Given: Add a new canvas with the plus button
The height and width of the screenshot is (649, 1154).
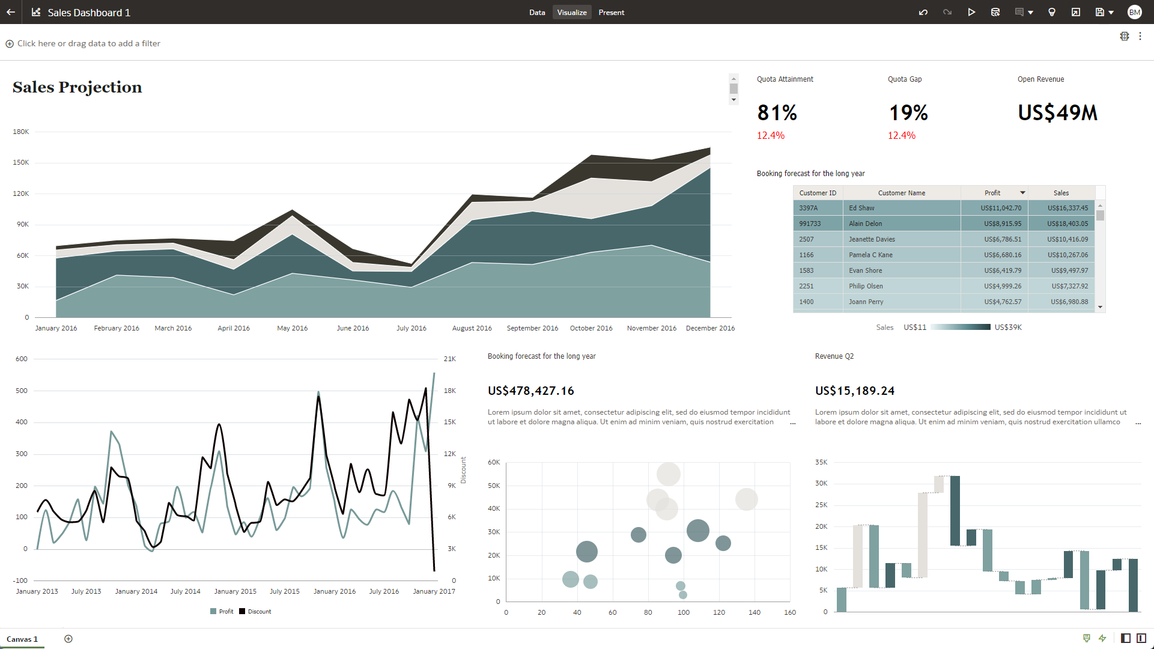Looking at the screenshot, I should pos(68,638).
